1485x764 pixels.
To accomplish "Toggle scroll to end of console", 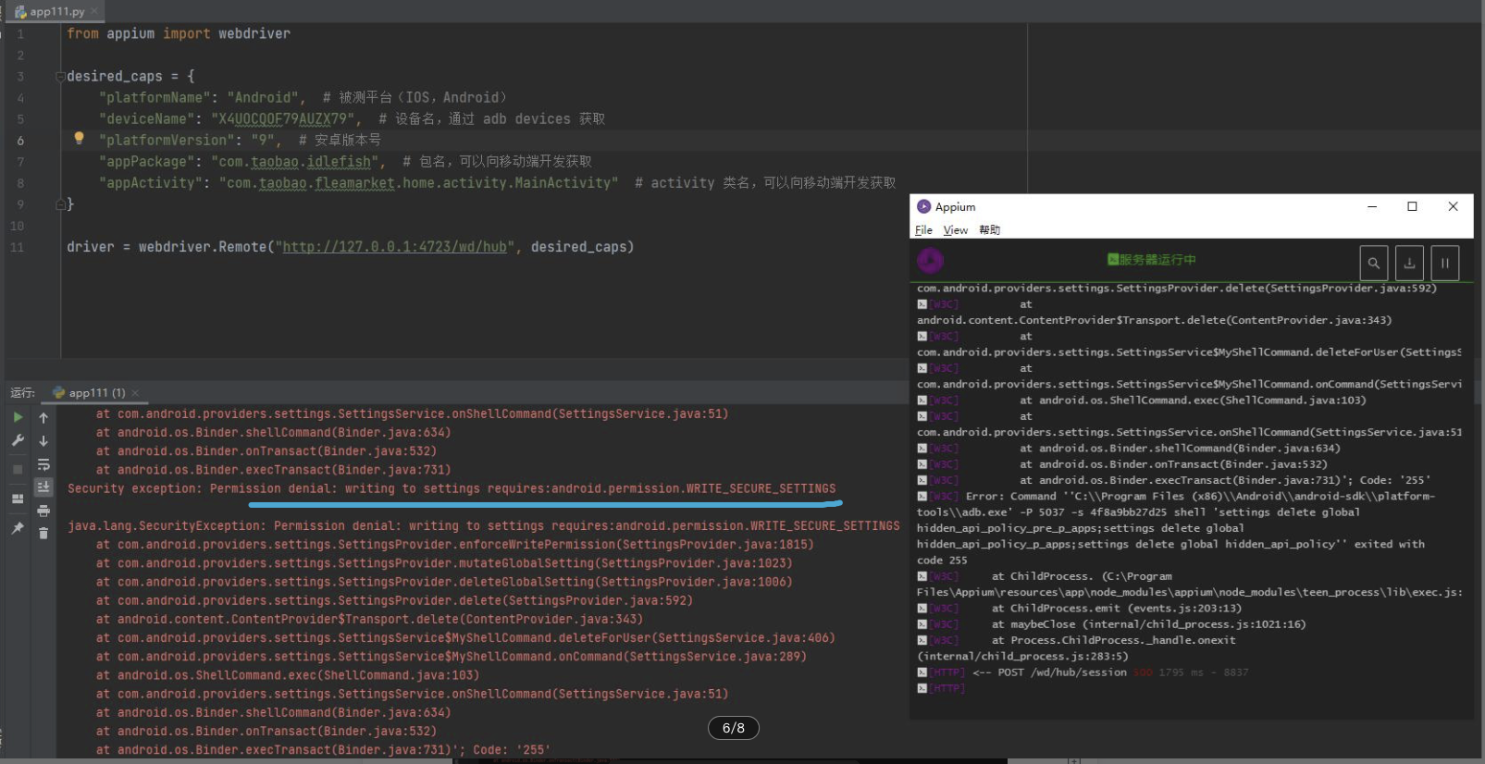I will [43, 487].
